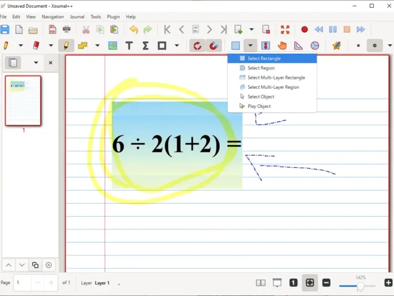
Task: Export the document as PDF
Action: (x=52, y=30)
